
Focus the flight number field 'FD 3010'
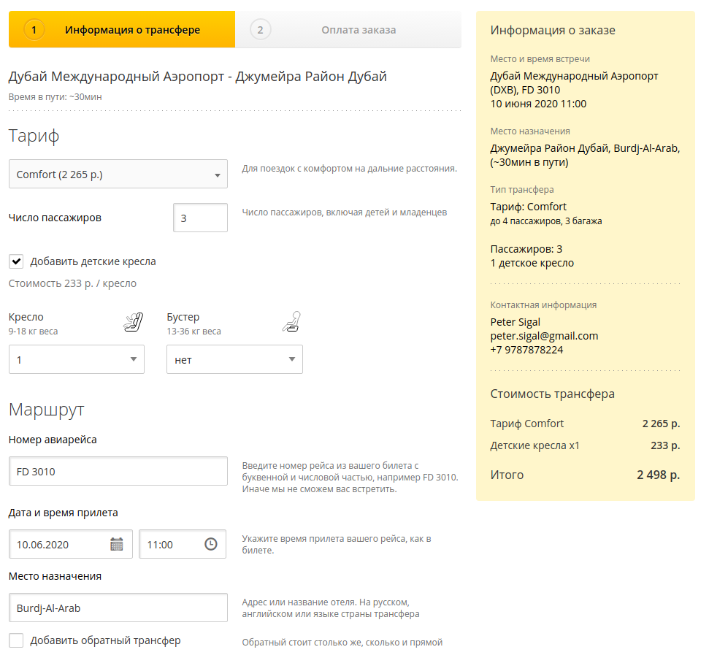tap(118, 471)
